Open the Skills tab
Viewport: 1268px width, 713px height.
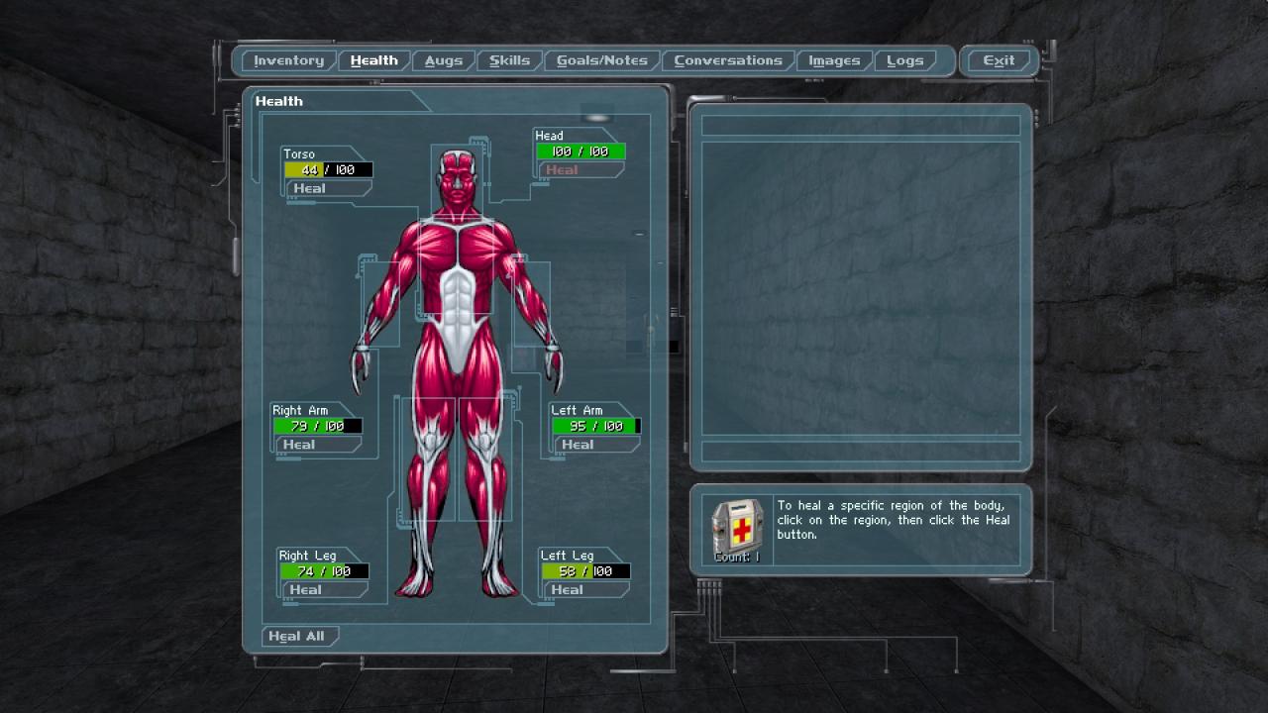(509, 60)
